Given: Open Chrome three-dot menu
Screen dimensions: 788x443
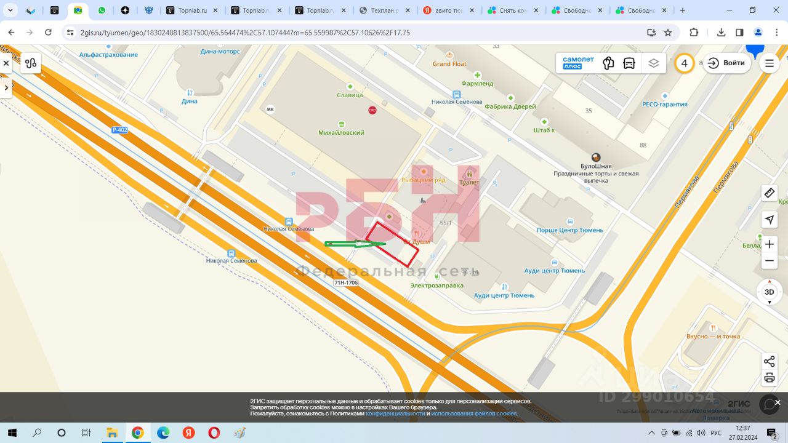Looking at the screenshot, I should pos(776,33).
